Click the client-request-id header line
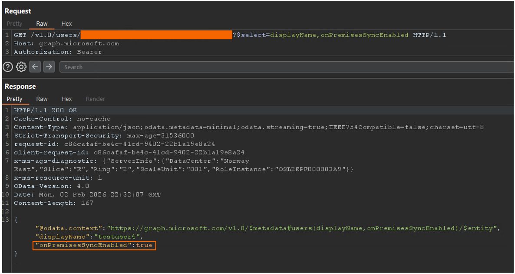This screenshot has height=274, width=515. [x=129, y=153]
